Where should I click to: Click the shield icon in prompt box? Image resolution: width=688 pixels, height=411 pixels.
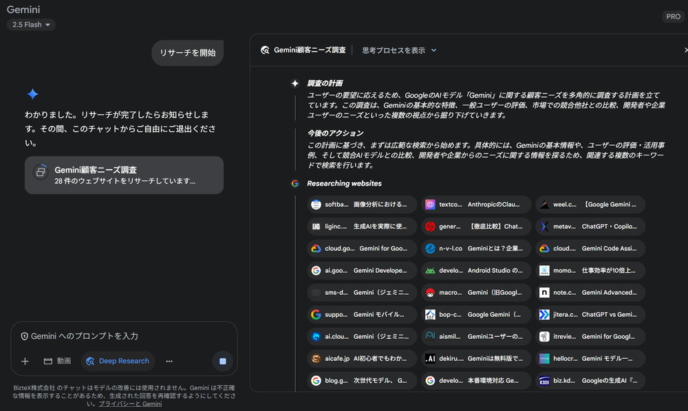(x=25, y=336)
